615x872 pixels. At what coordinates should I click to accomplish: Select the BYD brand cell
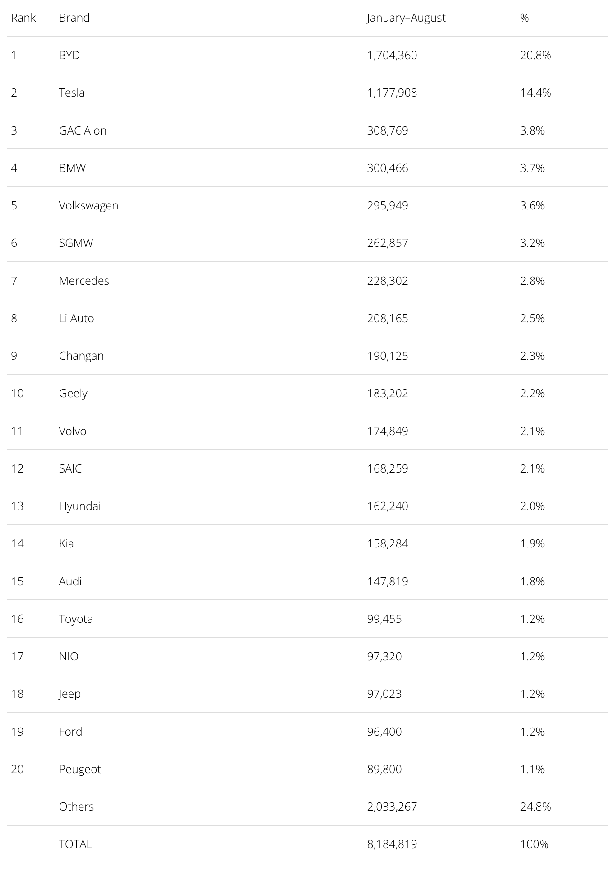[69, 55]
